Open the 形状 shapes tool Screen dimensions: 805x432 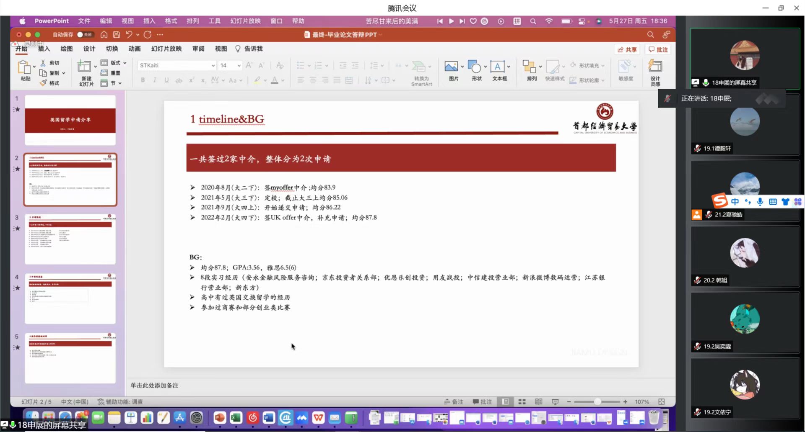click(474, 67)
